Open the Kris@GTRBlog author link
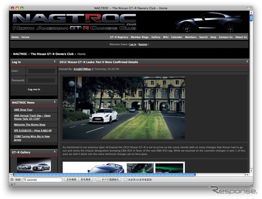This screenshot has width=262, height=199. pos(82,69)
